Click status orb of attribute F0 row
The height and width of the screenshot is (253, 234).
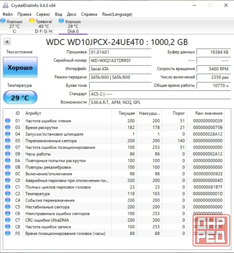point(8,233)
